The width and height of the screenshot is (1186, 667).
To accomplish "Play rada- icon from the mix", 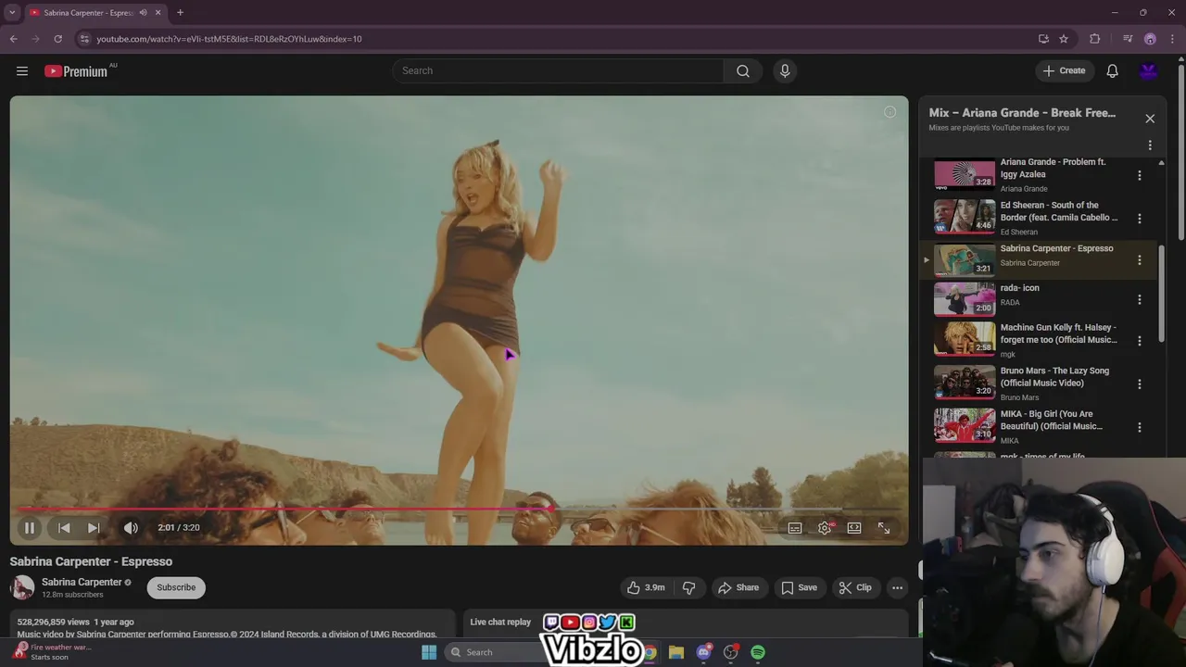I will pos(965,299).
